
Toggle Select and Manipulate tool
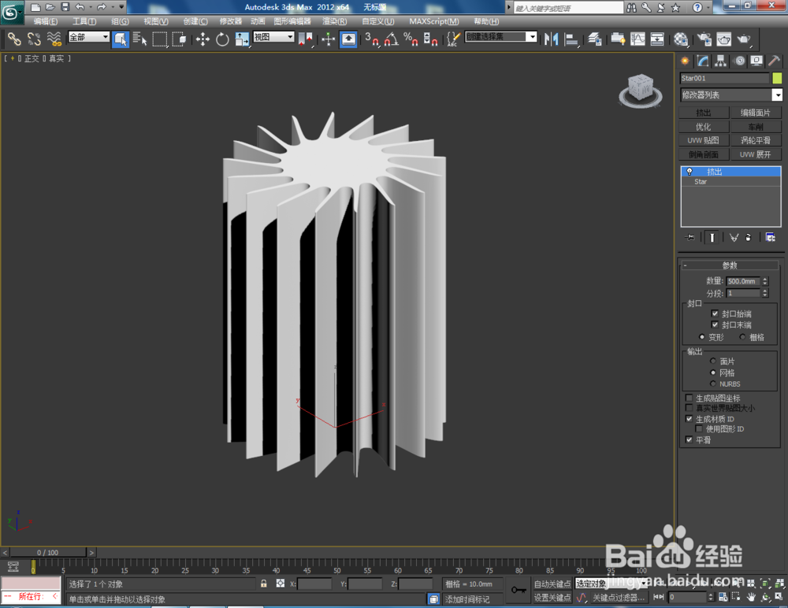tap(328, 39)
